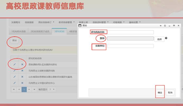This screenshot has width=183, height=106.
Task: Click the refresh icon in dialog title bar
Action: pyautogui.click(x=165, y=25)
